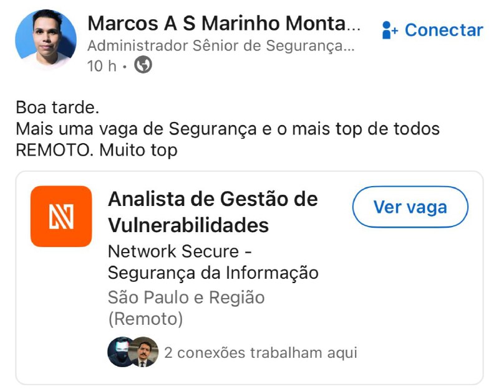Open the suited man's connection avatar
This screenshot has width=499, height=392.
click(x=145, y=353)
